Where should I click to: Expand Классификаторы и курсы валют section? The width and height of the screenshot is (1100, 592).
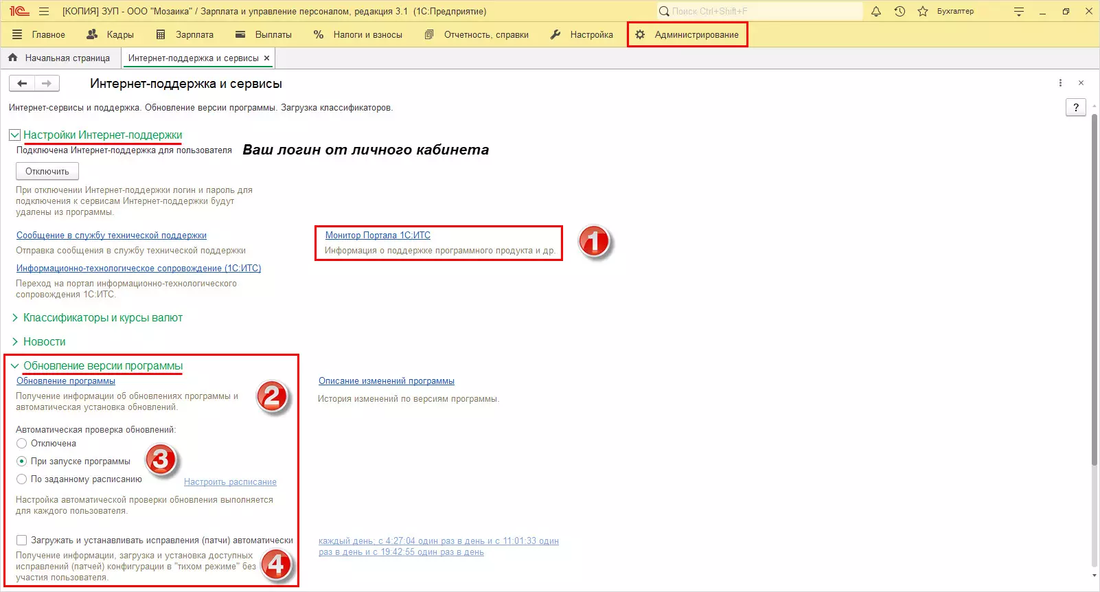pyautogui.click(x=14, y=318)
